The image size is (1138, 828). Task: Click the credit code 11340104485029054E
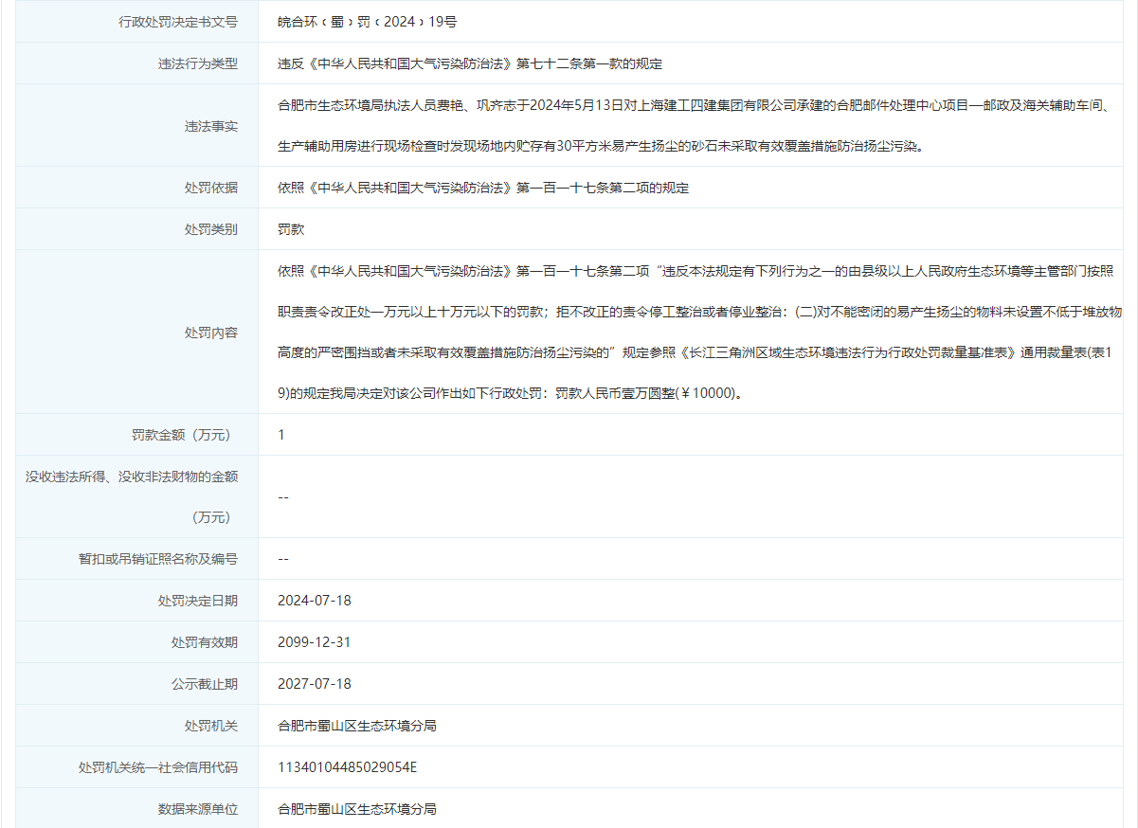348,767
